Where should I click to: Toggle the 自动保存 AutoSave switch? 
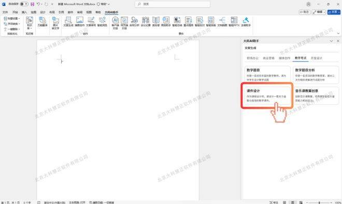coord(24,4)
